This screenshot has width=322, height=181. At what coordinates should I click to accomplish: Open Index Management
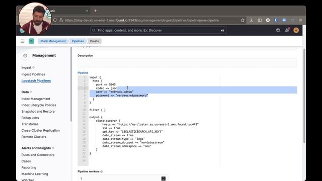tap(36, 99)
